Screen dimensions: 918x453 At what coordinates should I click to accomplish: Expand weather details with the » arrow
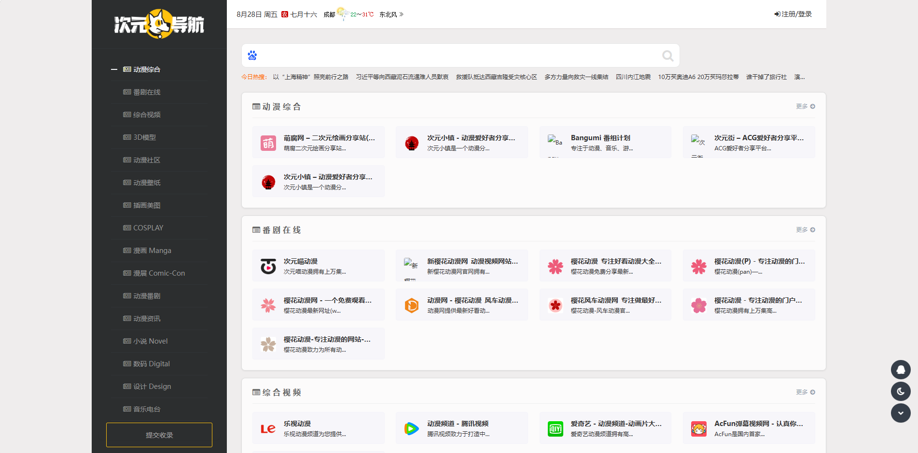tap(402, 14)
